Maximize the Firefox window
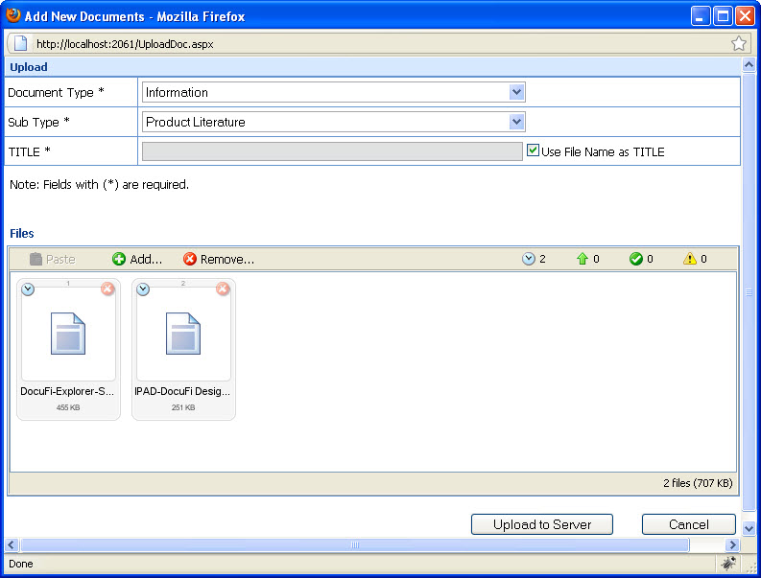 723,16
